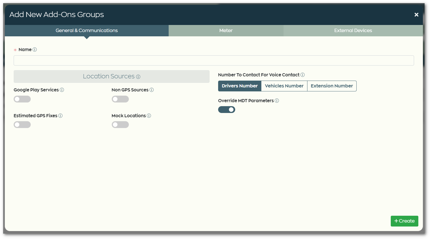Viewport: 430px width, 239px height.
Task: Select the Drivers Number option
Action: tap(240, 86)
